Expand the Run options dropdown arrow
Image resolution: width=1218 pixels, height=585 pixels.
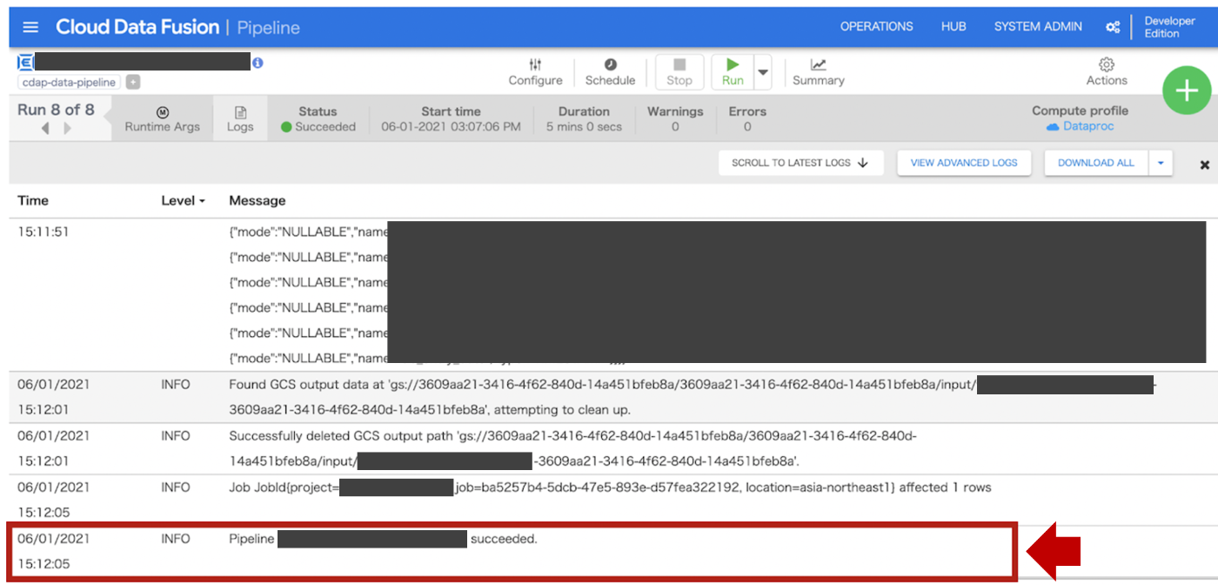763,72
